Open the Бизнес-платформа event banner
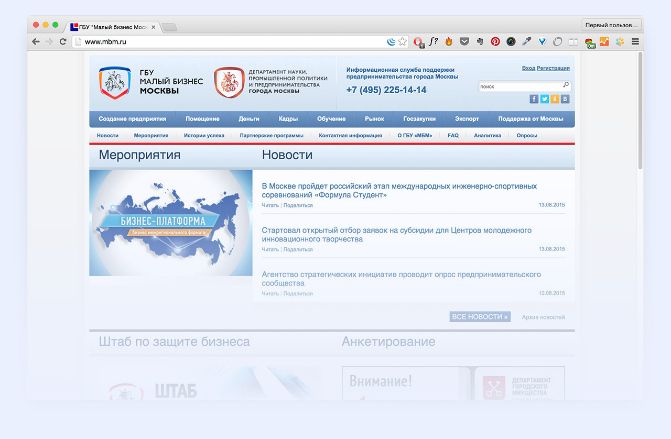This screenshot has height=439, width=671. point(171,223)
